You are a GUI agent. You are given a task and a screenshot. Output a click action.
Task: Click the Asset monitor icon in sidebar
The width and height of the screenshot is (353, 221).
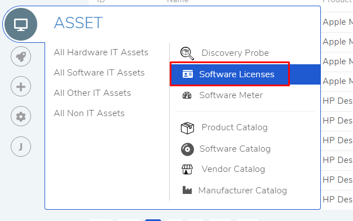[21, 24]
